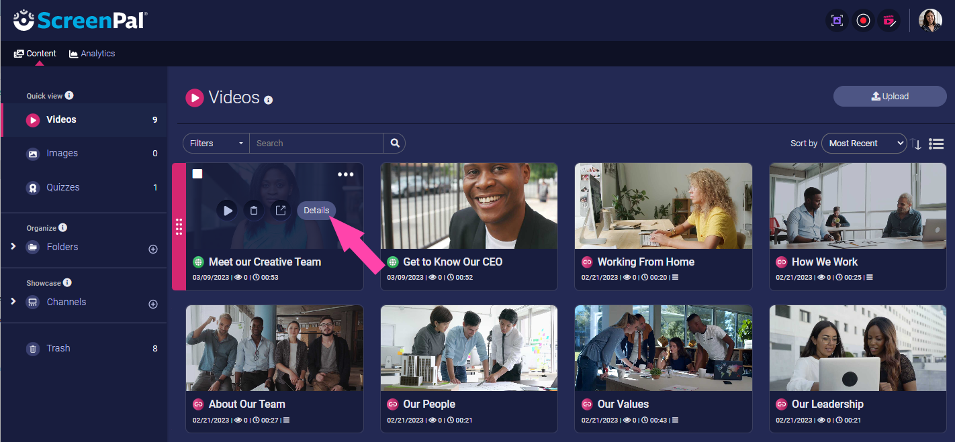This screenshot has width=955, height=442.
Task: Click the link icon on About Our Team
Action: 198,404
